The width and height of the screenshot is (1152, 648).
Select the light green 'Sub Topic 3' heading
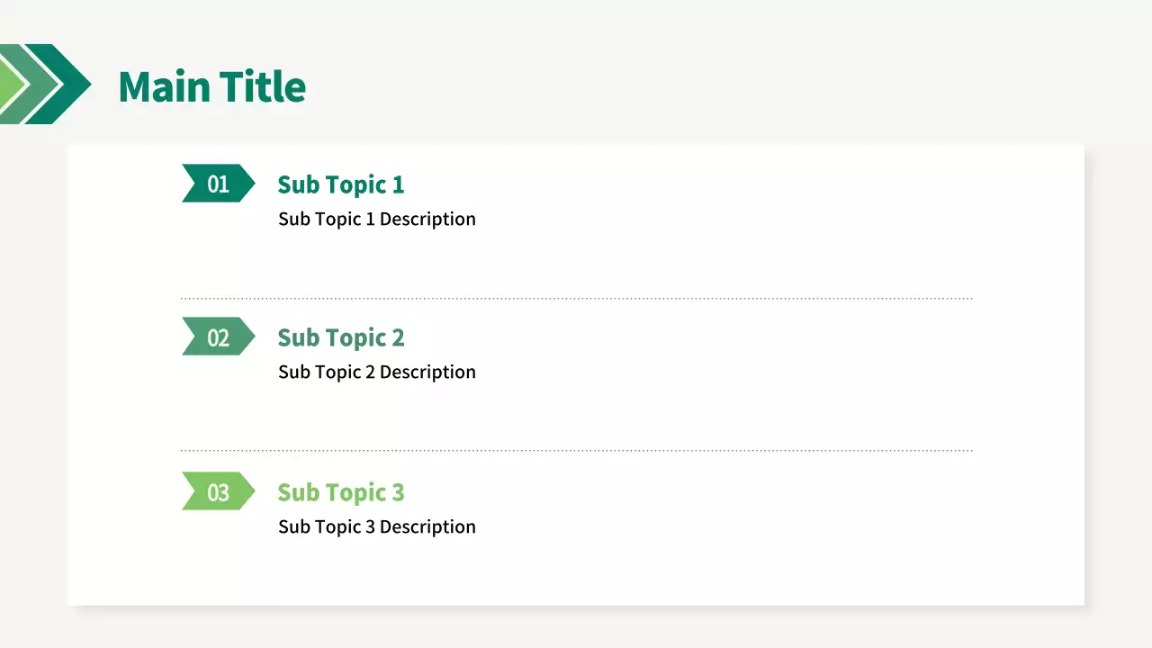click(340, 492)
